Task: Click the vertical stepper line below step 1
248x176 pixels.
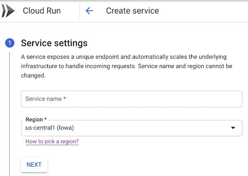Action: 9,114
